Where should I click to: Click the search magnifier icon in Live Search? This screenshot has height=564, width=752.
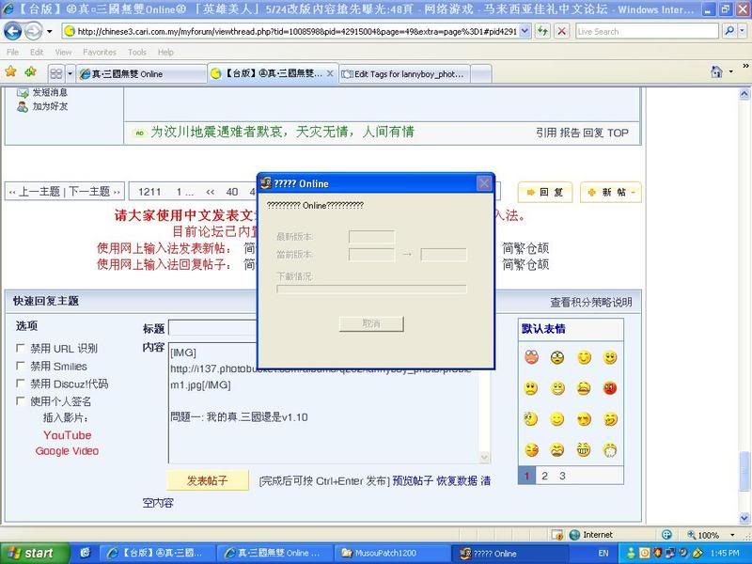(x=728, y=31)
